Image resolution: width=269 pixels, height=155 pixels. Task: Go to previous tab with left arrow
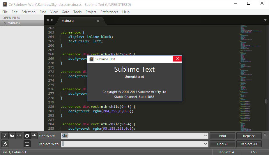[47, 20]
